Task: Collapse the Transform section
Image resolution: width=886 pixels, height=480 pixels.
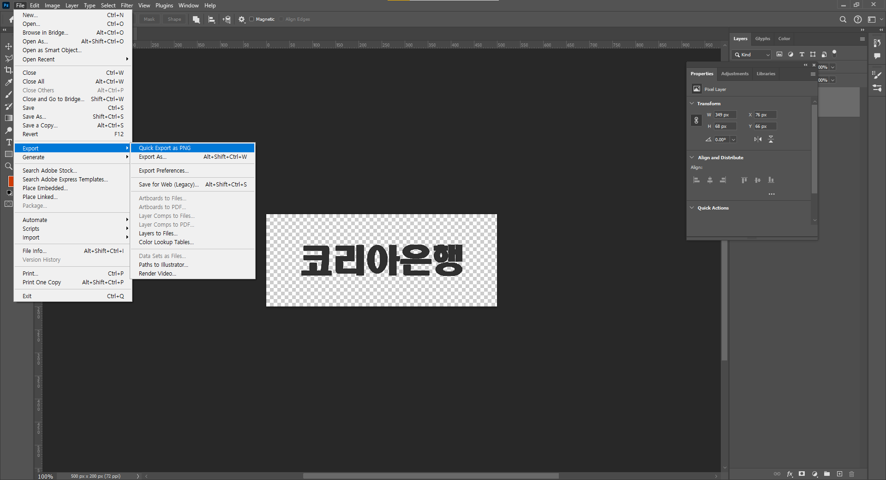Action: coord(692,103)
